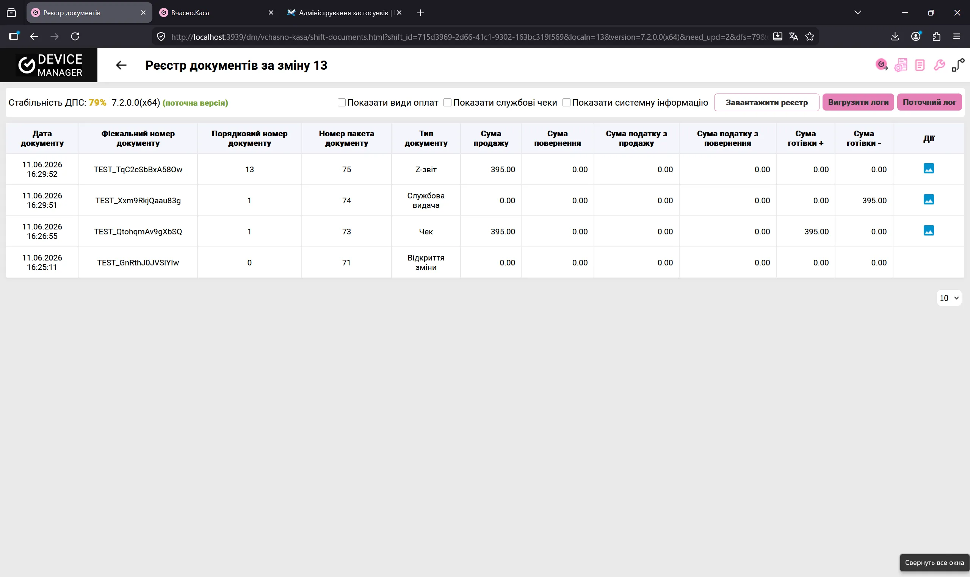Click the Тип документу column header
The height and width of the screenshot is (577, 970).
click(426, 139)
